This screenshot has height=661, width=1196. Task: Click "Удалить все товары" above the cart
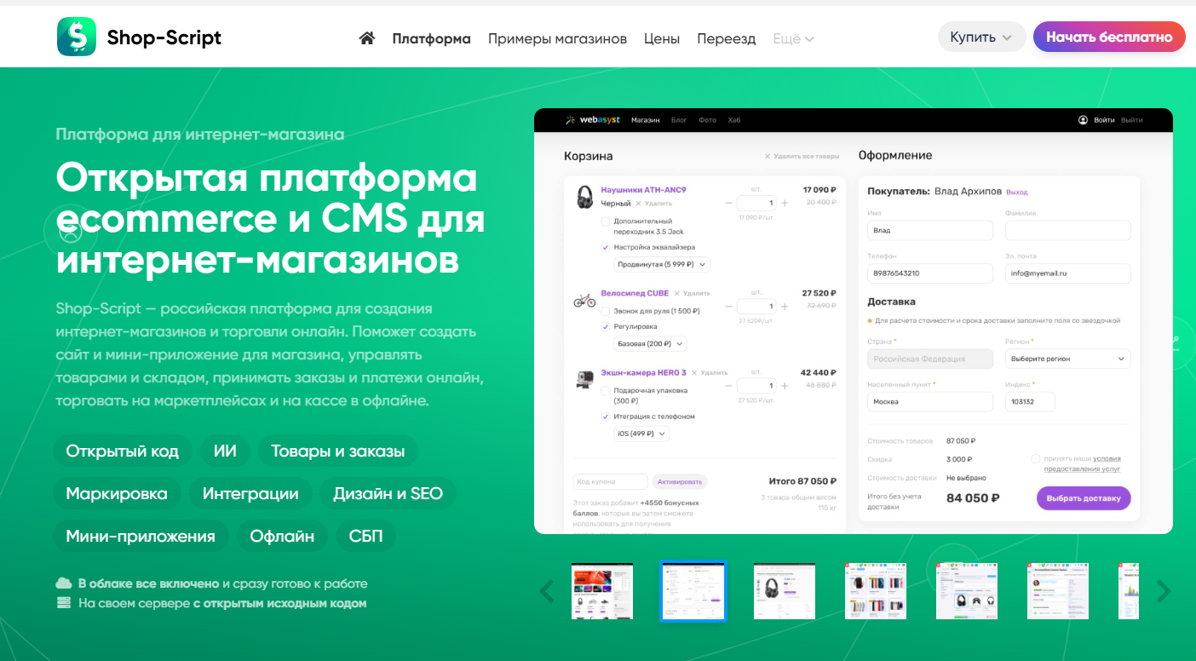(x=802, y=157)
